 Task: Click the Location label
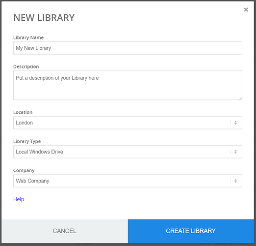pos(23,112)
